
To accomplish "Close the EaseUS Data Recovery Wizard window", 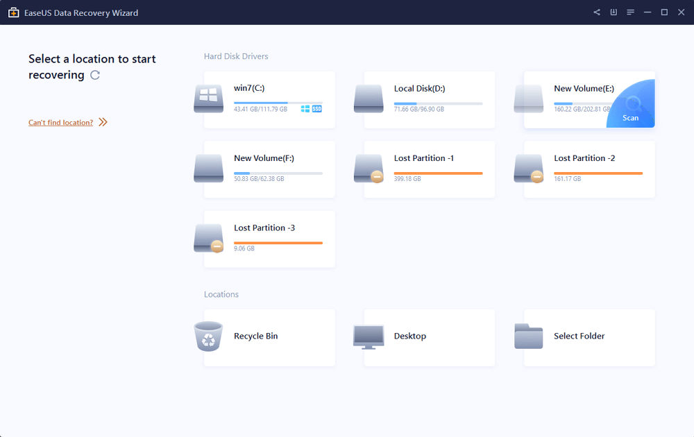I will pos(682,12).
